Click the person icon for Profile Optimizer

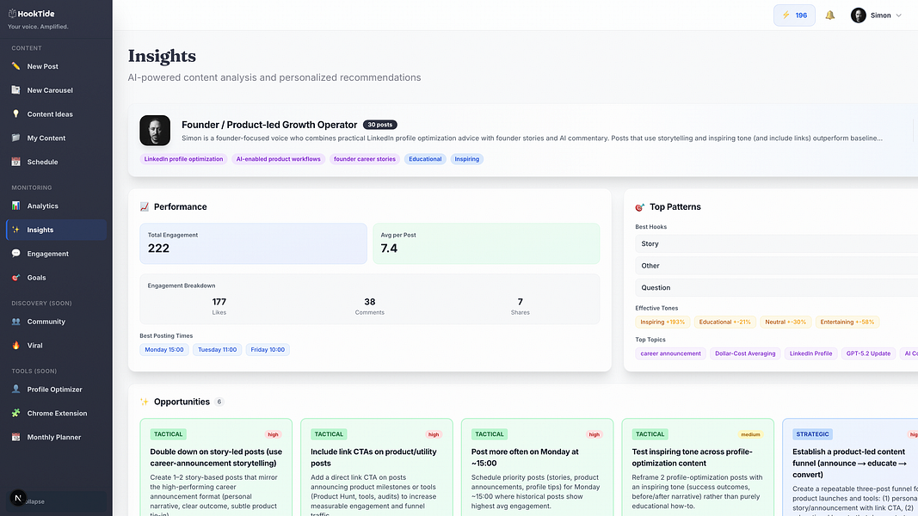click(x=15, y=389)
